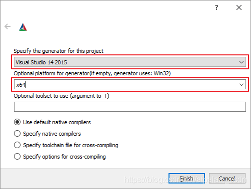The image size is (251, 189).
Task: Expand the x64 platform dropdown arrow
Action: click(x=241, y=85)
